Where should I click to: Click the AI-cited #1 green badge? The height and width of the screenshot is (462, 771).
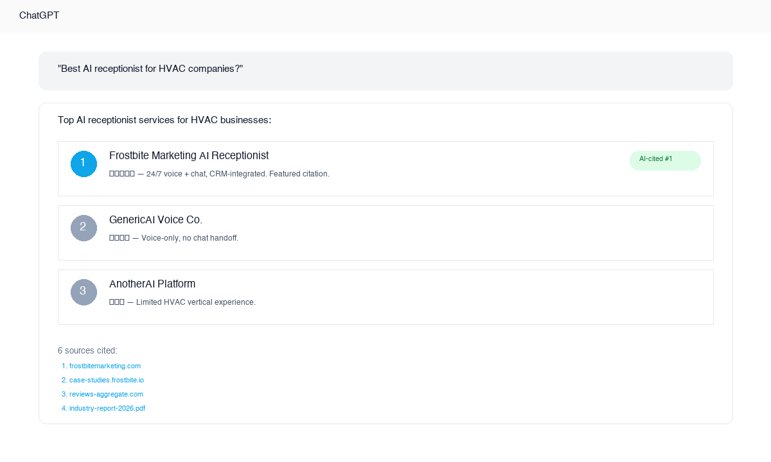(x=665, y=160)
